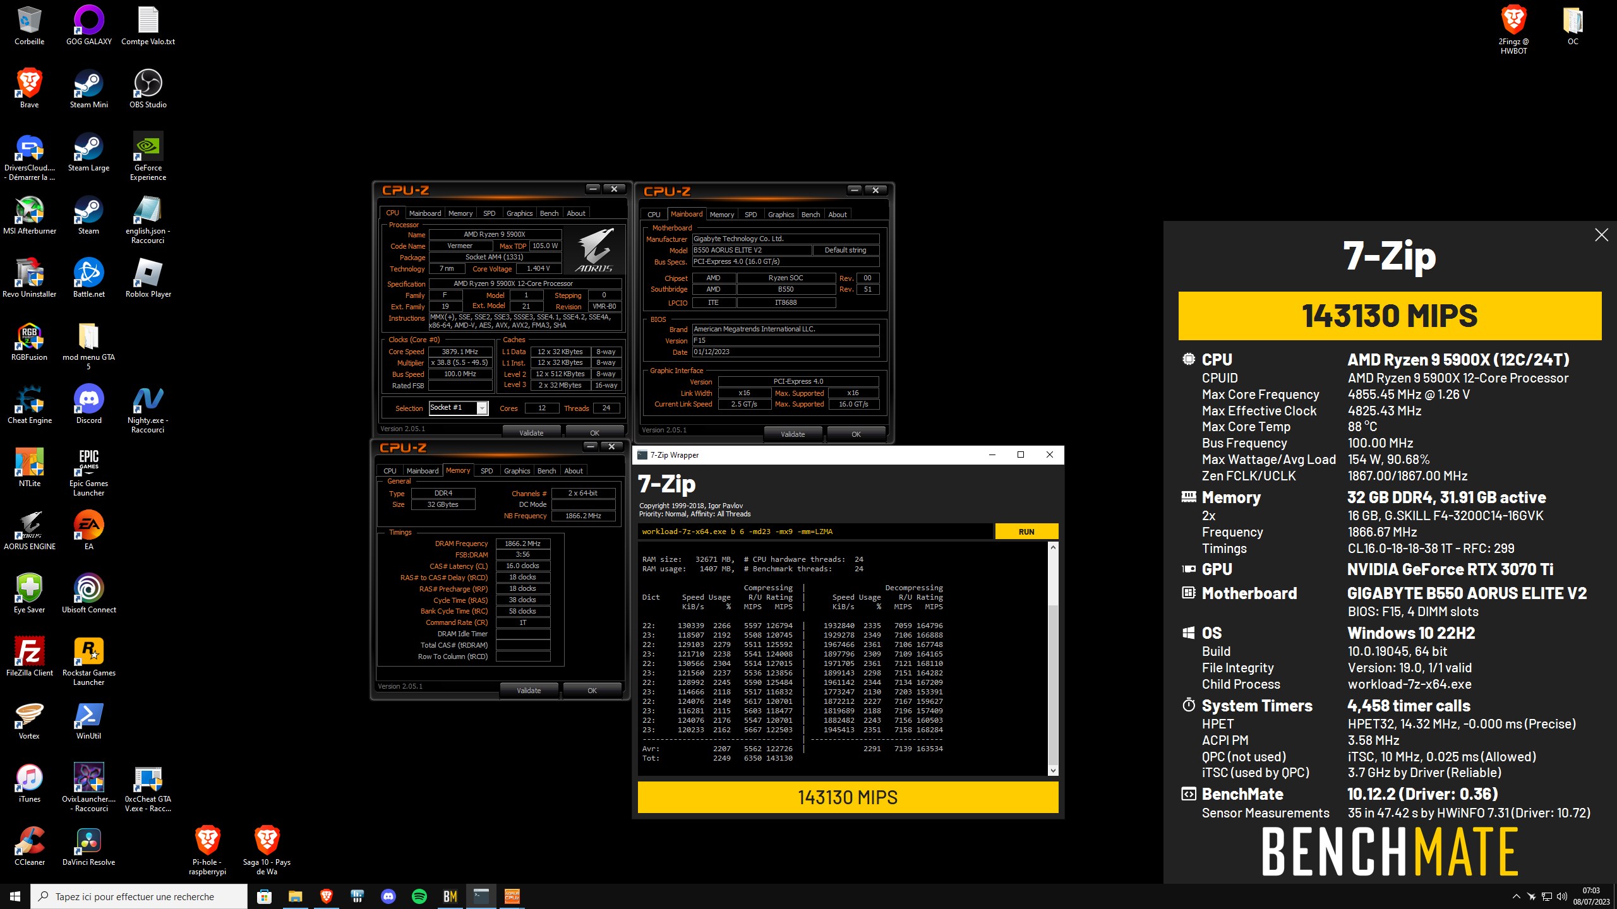Click Spotify icon in taskbar
Viewport: 1617px width, 909px height.
pyautogui.click(x=419, y=896)
